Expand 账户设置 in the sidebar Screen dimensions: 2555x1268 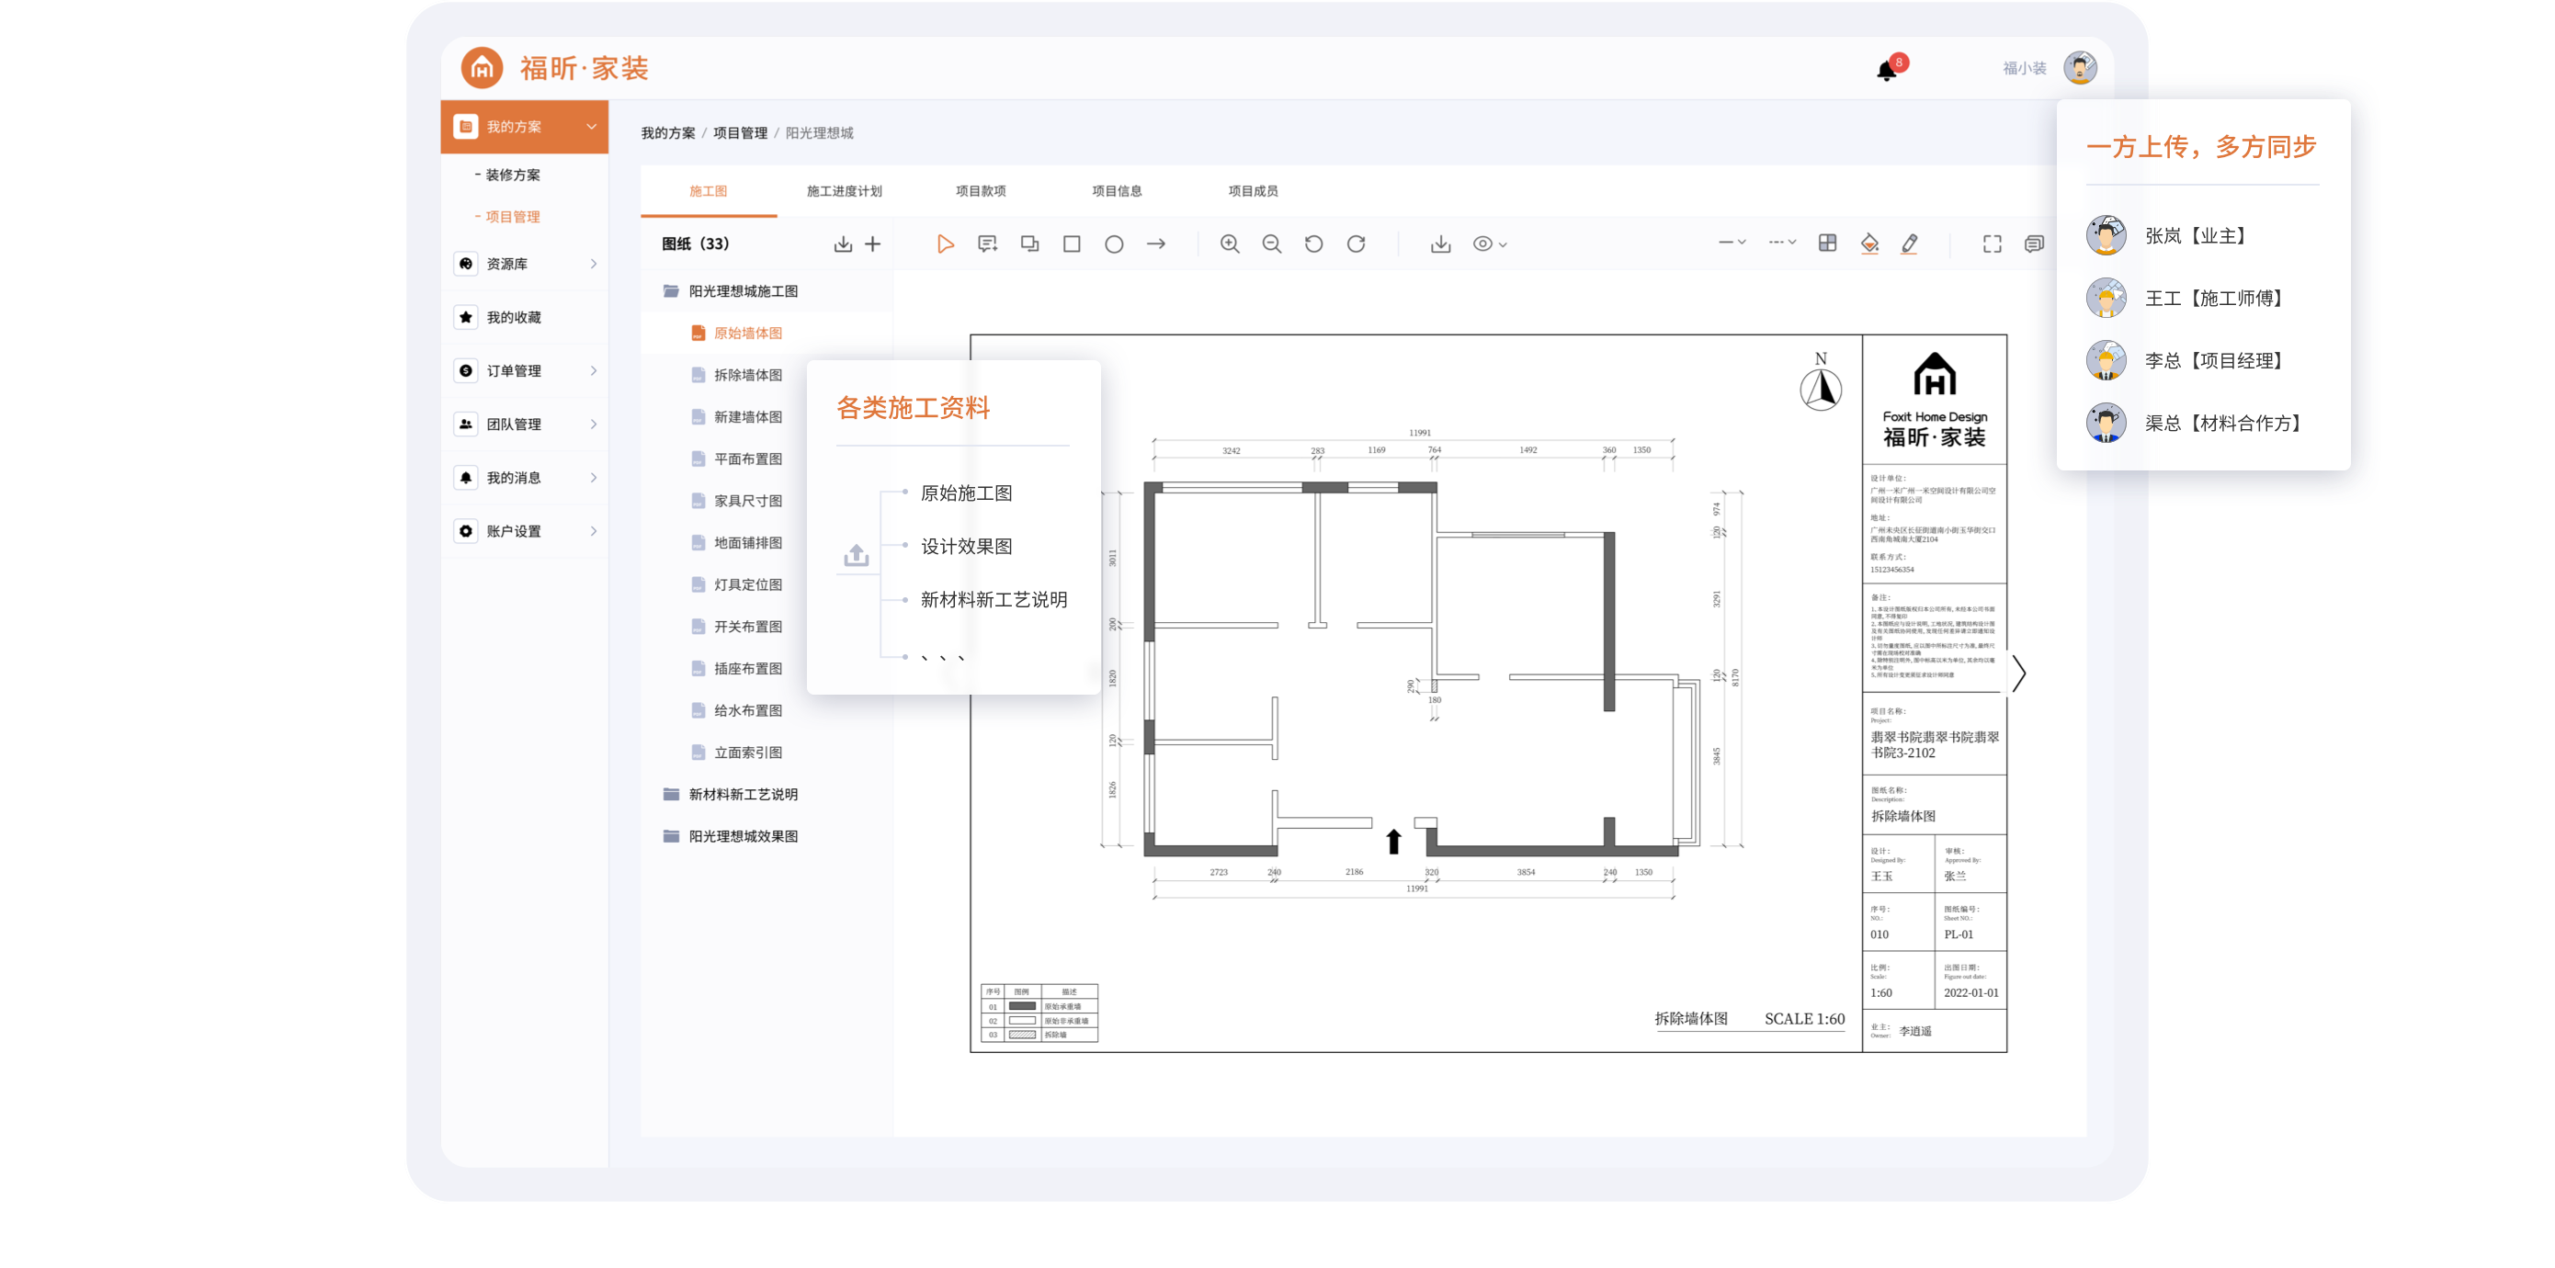tap(525, 531)
